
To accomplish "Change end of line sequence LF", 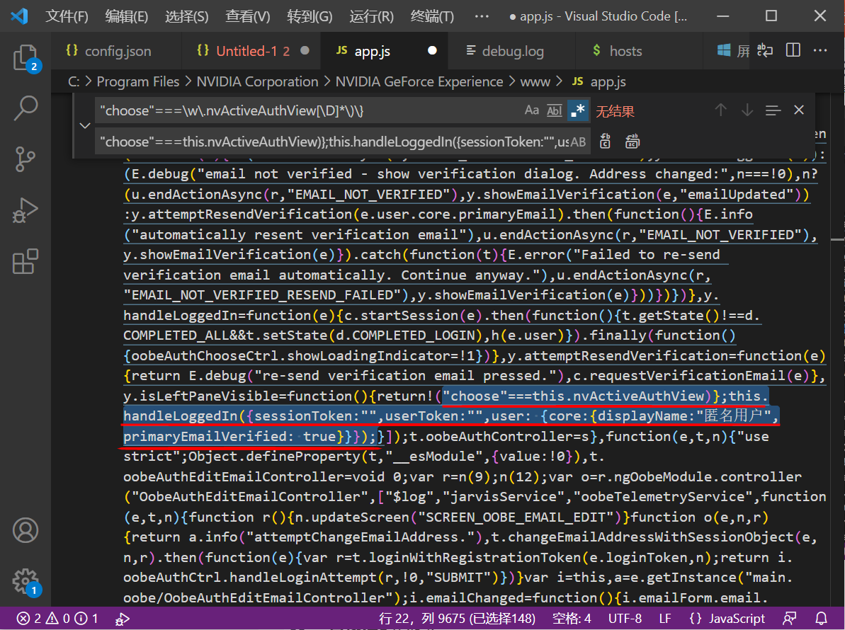I will (665, 618).
